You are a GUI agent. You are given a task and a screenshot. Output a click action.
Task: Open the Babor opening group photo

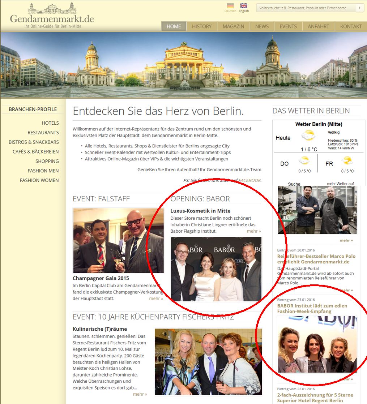pos(216,269)
